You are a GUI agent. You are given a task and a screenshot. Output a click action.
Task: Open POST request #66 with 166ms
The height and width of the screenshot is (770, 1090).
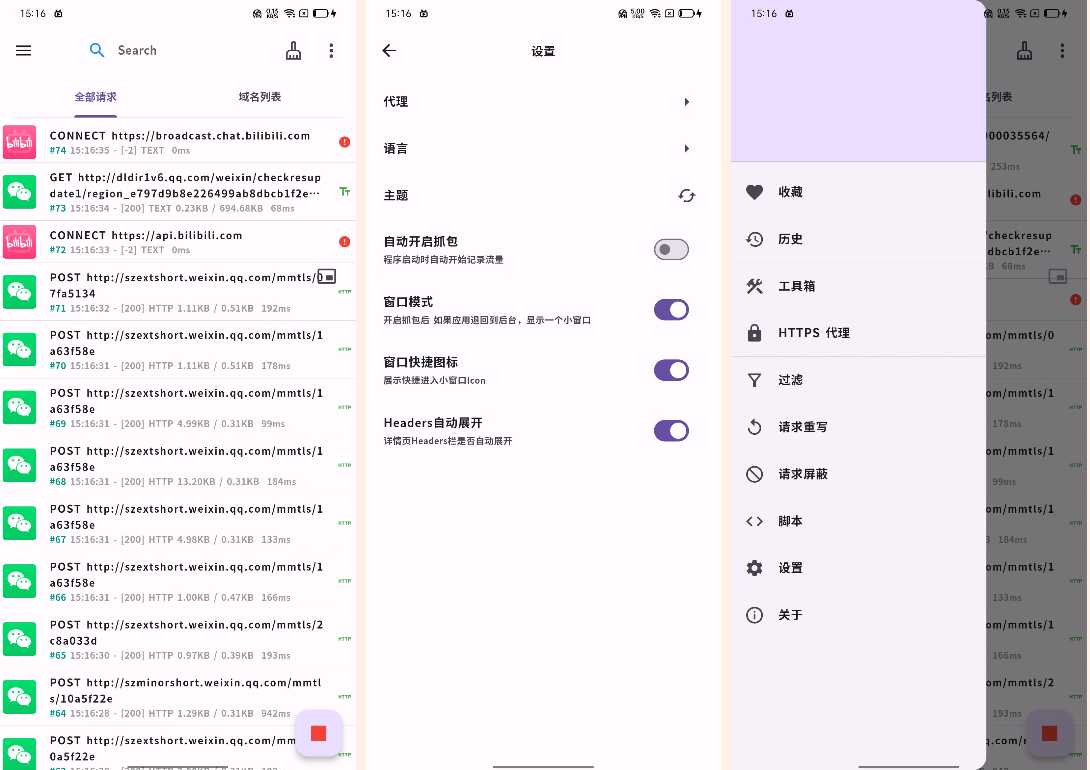[178, 582]
